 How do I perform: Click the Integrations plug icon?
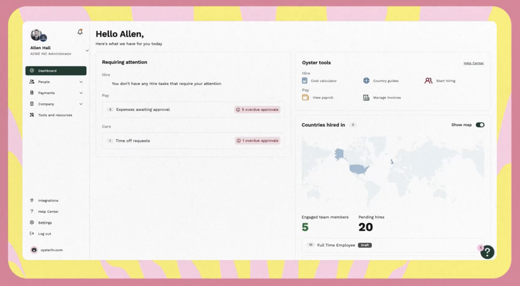[32, 200]
